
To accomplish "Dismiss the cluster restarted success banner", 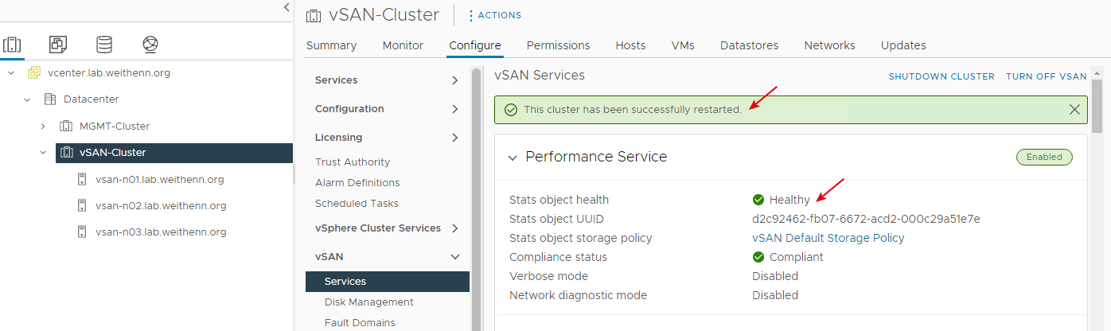I will click(1074, 110).
